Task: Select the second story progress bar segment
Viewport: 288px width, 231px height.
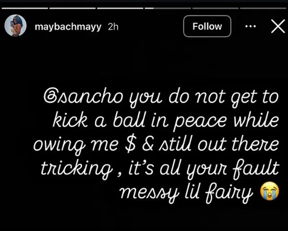Action: (72, 8)
